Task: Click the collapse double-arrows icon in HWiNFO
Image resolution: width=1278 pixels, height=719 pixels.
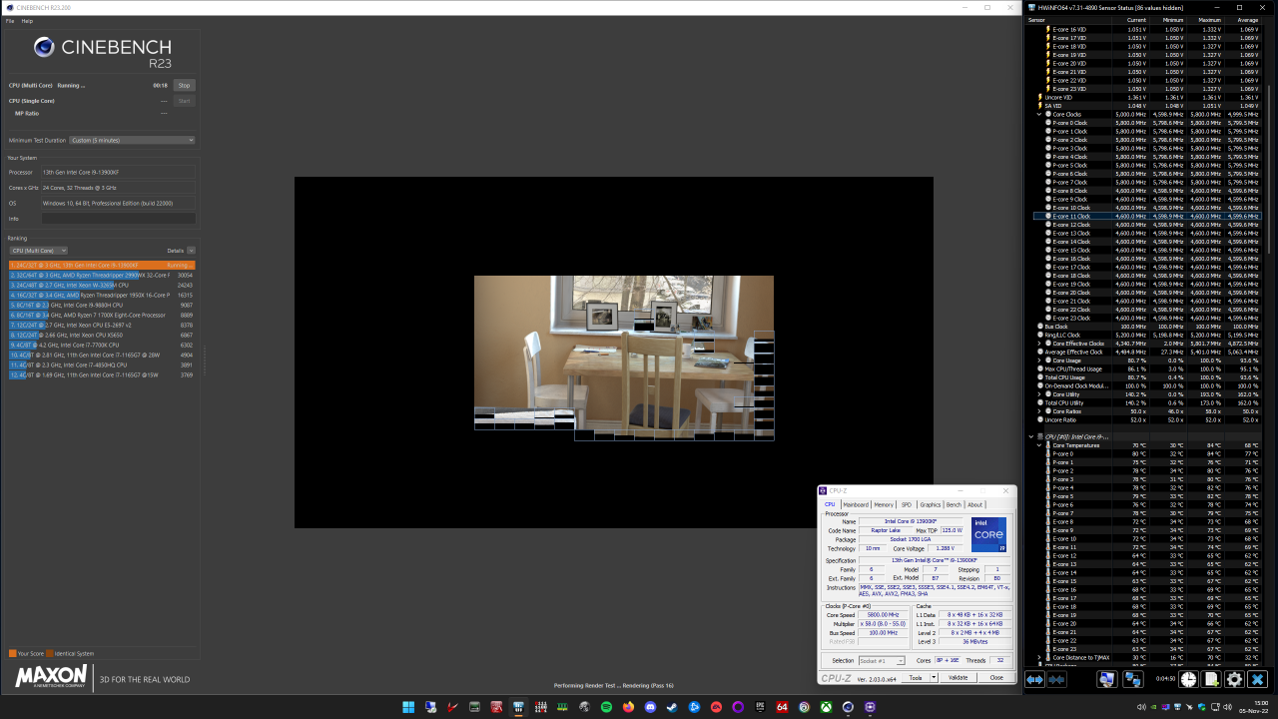Action: point(1056,678)
